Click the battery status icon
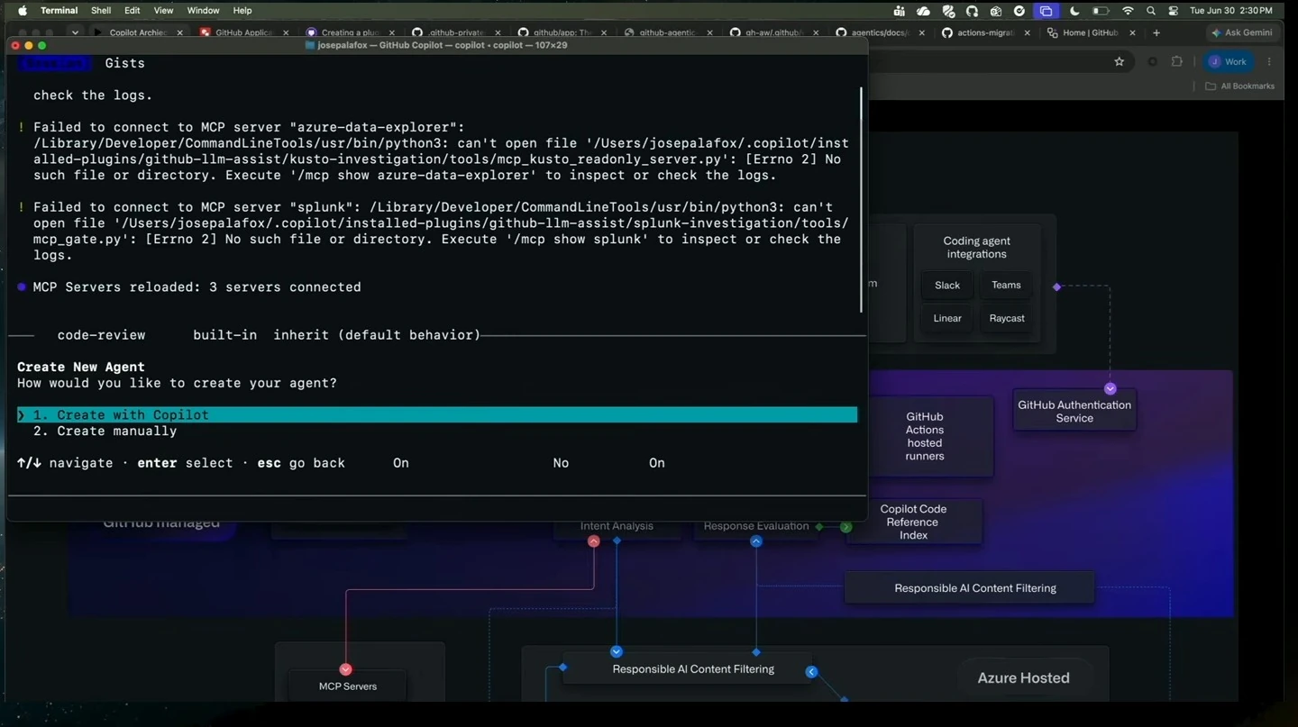This screenshot has width=1298, height=727. click(x=1101, y=11)
